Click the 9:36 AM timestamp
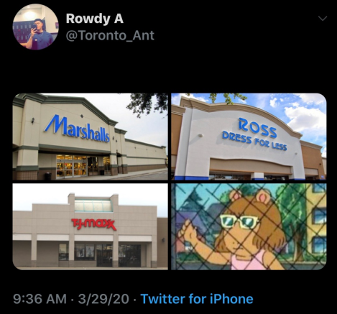 pyautogui.click(x=40, y=299)
